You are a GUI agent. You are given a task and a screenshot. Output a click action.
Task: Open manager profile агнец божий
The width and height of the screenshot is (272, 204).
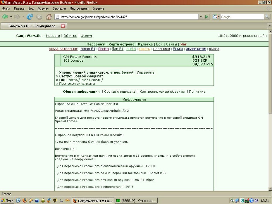pyautogui.click(x=122, y=72)
